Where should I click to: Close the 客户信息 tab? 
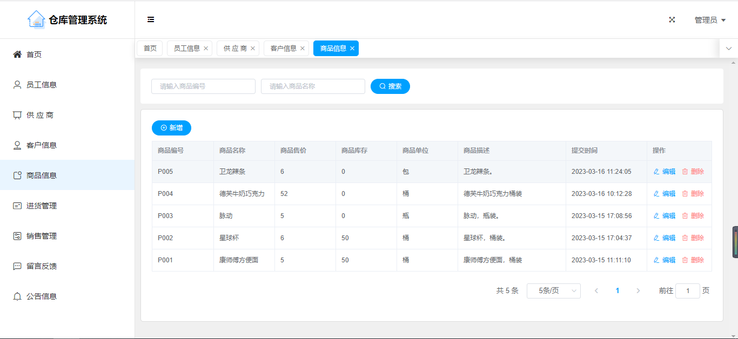[303, 49]
